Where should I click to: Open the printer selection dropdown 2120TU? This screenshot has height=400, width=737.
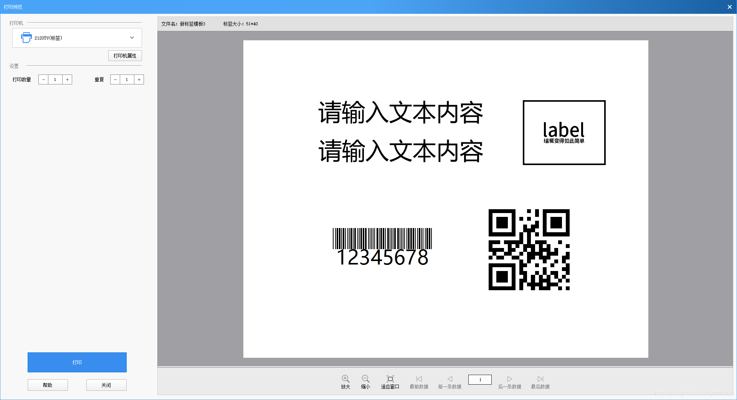(77, 38)
